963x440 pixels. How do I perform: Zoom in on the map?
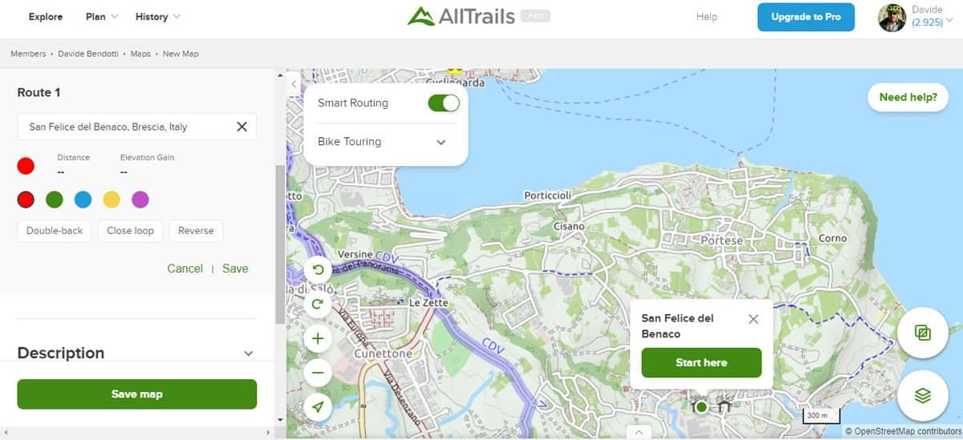click(x=318, y=338)
